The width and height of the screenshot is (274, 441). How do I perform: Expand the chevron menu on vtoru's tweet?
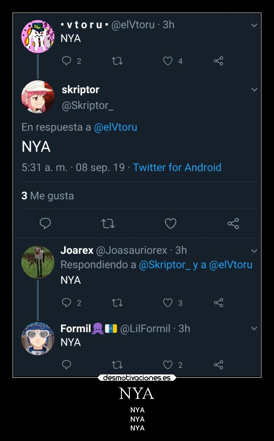(254, 25)
